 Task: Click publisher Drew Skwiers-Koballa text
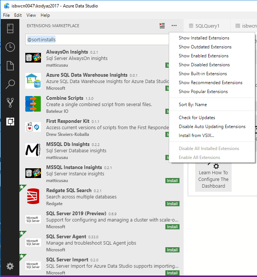(x=67, y=134)
